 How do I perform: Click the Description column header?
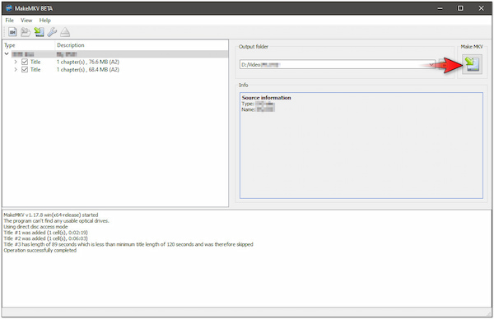point(142,45)
